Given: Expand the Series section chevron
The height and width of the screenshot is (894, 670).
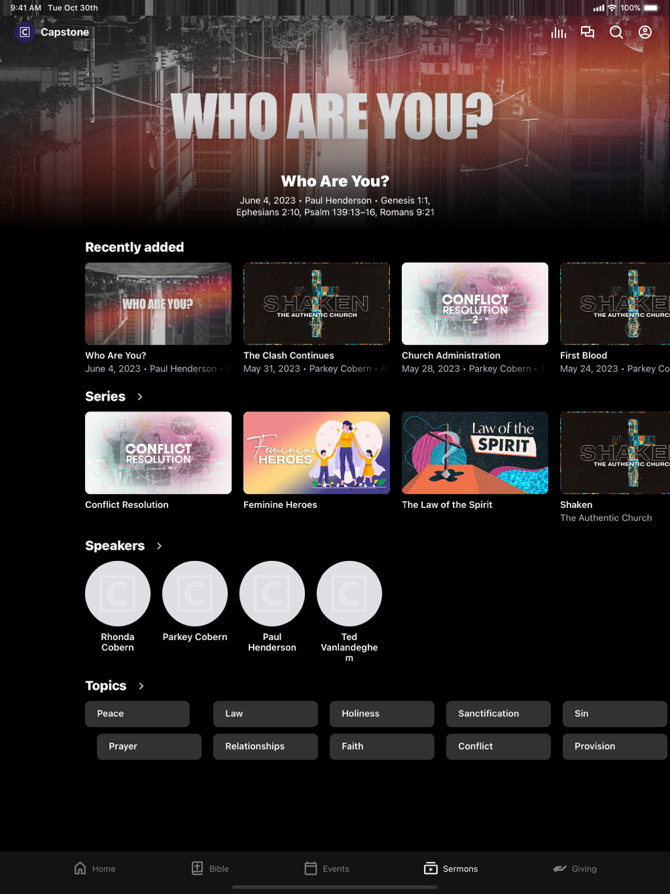Looking at the screenshot, I should pos(140,397).
